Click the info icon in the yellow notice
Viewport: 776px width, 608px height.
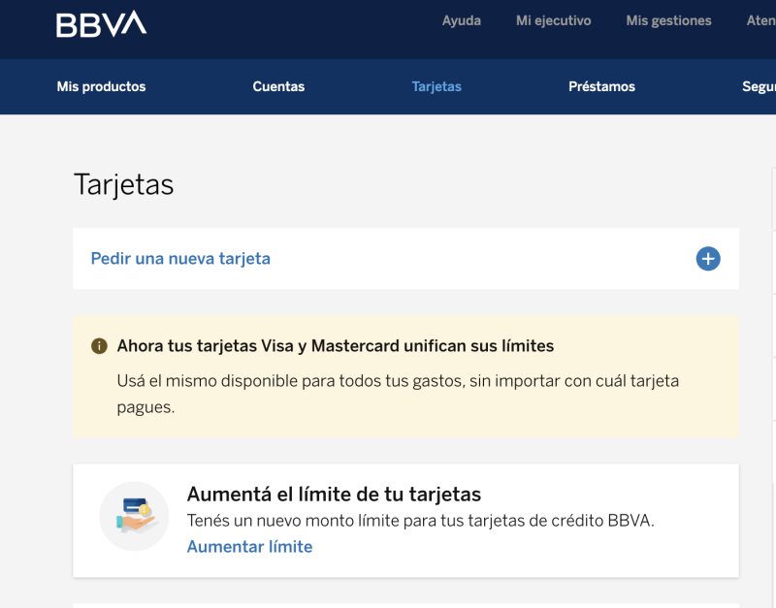[x=99, y=346]
